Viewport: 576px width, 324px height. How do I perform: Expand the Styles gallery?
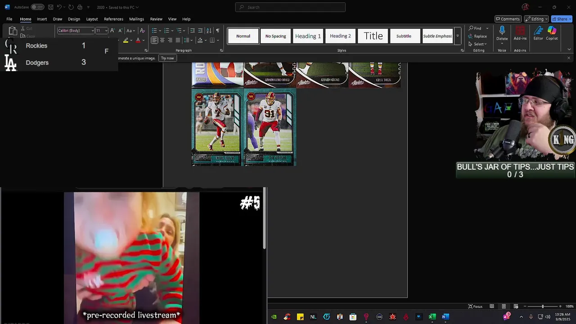[457, 36]
